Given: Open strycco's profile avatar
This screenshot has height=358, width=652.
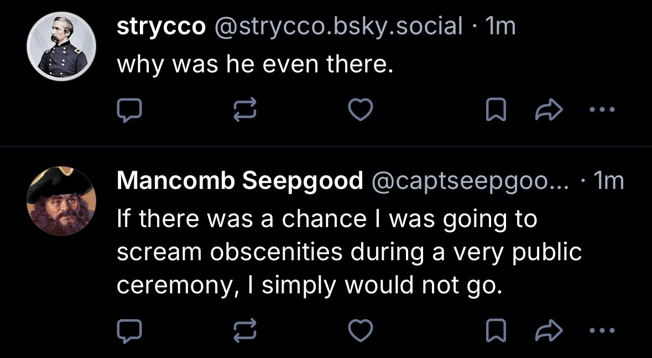Looking at the screenshot, I should [x=61, y=46].
